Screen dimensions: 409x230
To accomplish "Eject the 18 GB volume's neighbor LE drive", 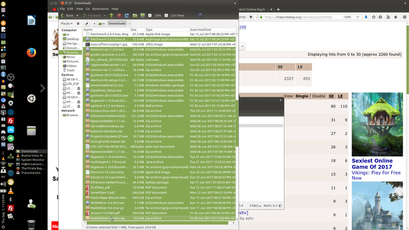I will (79, 107).
